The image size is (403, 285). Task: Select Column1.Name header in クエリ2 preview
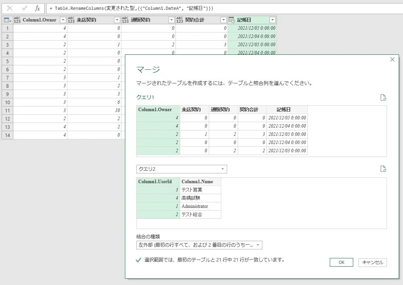[x=201, y=182]
